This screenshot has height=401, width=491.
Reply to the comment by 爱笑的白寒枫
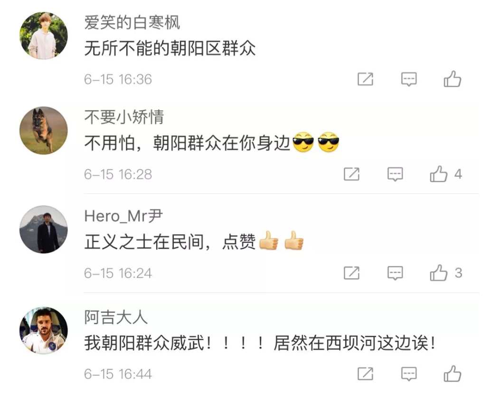(x=409, y=79)
